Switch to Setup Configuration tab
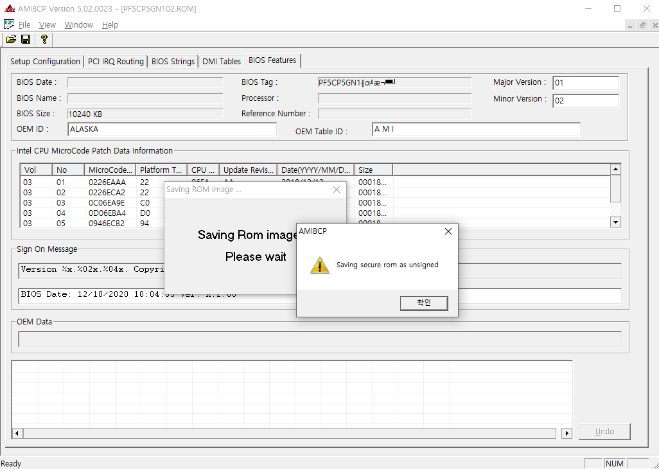Viewport: 659px width, 469px height. click(45, 62)
